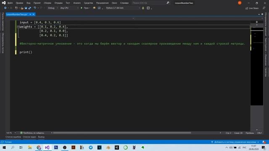
Task: Click the new project toolbar icon
Action: 16,8
